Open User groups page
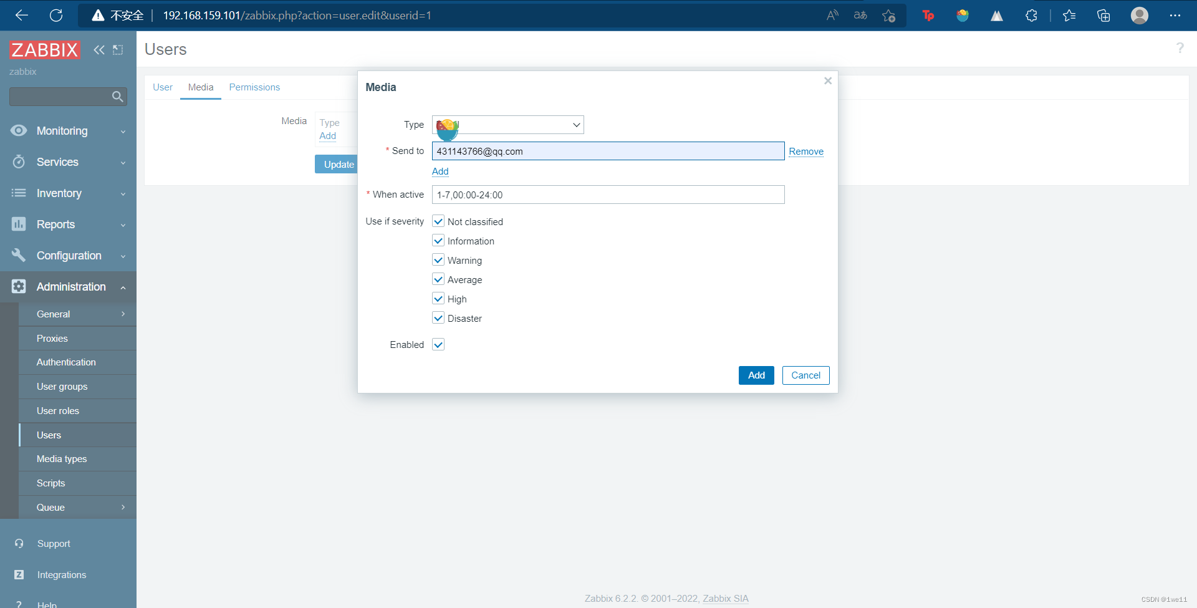Screen dimensions: 1197x608 click(x=77, y=387)
